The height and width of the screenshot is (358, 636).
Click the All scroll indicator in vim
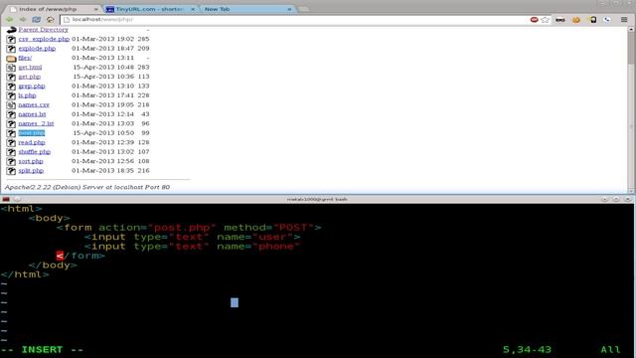click(x=610, y=350)
